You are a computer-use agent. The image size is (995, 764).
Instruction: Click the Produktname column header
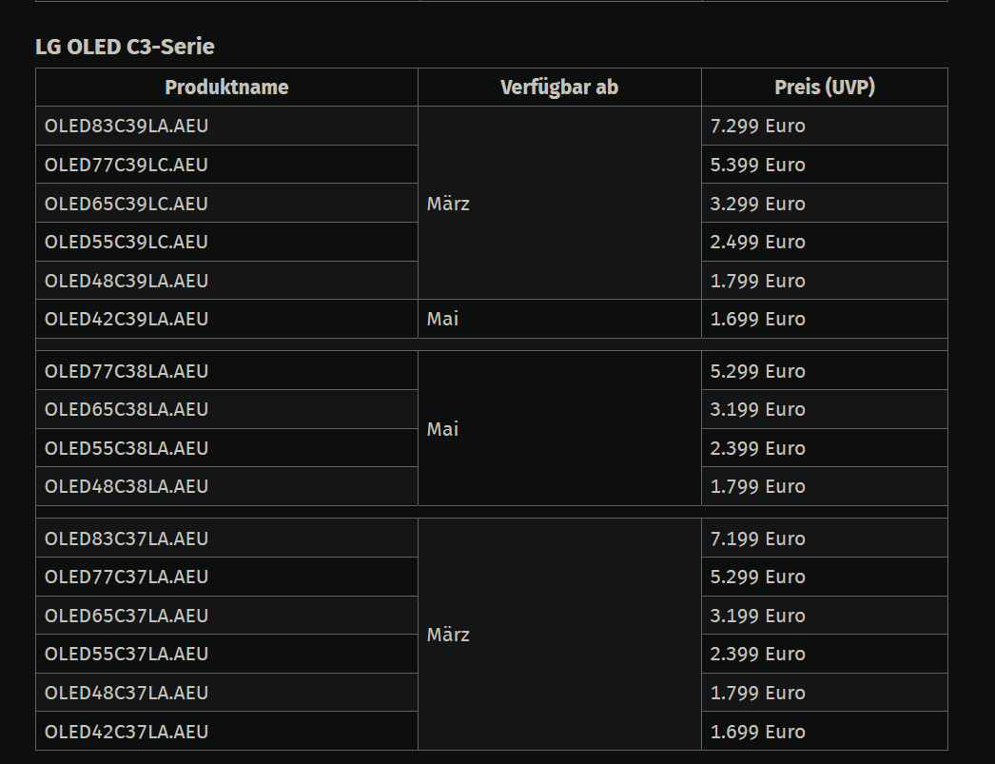226,88
